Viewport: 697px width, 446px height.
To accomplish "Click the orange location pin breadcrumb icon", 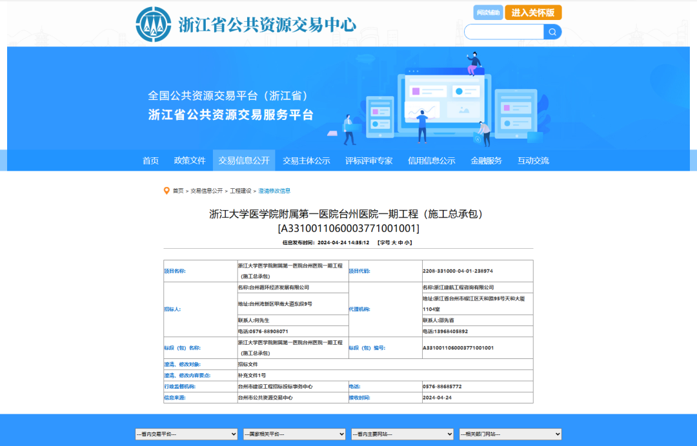I will (167, 191).
